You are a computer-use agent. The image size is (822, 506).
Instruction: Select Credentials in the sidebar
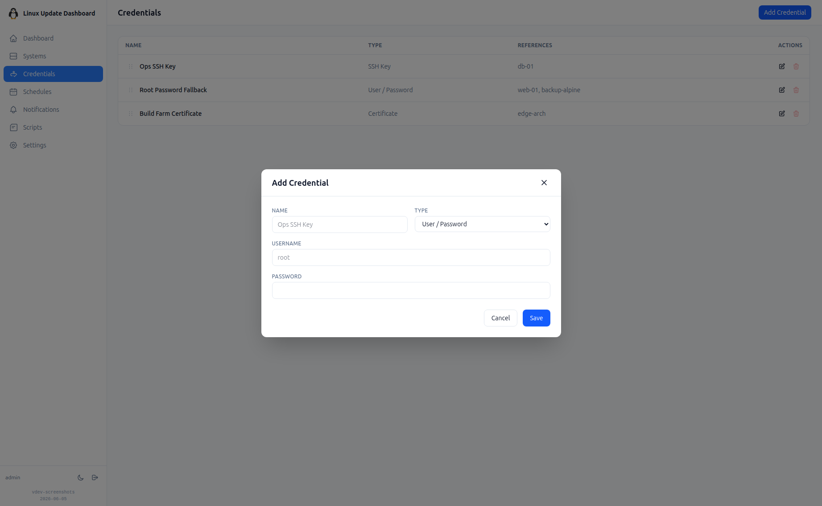point(53,74)
